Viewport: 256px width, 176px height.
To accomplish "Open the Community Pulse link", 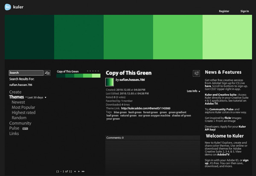I will point(221,109).
